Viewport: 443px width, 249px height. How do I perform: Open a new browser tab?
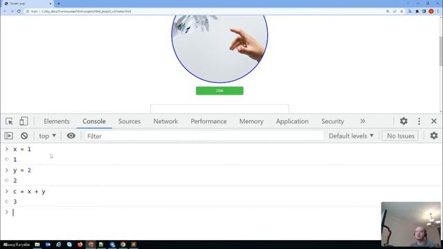pos(58,3)
